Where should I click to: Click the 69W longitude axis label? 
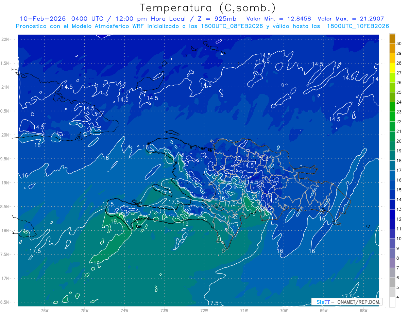(x=324, y=310)
